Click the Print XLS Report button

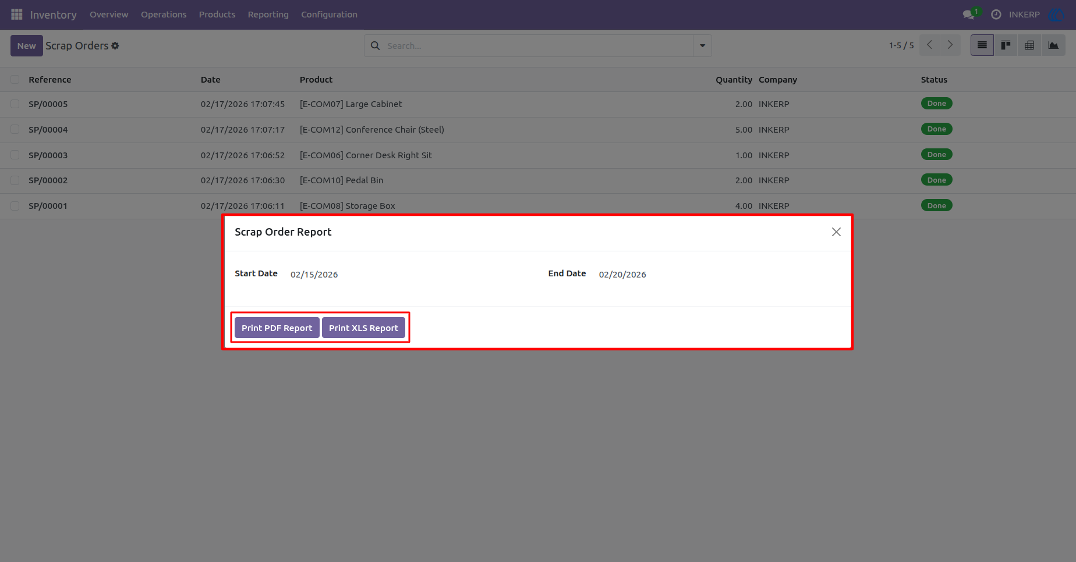tap(363, 328)
